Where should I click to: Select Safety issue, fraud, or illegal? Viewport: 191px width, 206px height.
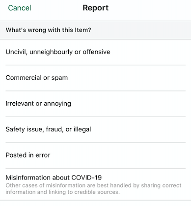tap(95, 129)
